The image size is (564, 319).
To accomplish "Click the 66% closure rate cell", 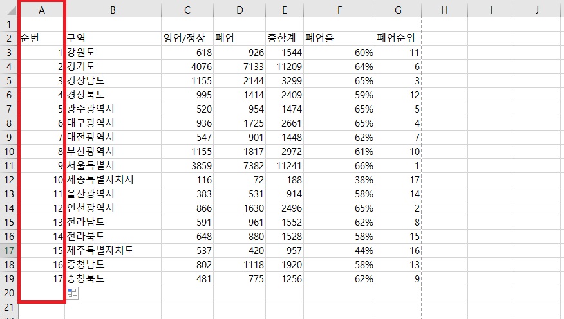I will [339, 166].
